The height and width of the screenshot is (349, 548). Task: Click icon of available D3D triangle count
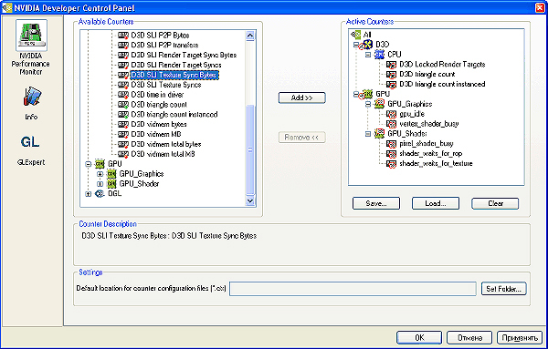pos(123,105)
